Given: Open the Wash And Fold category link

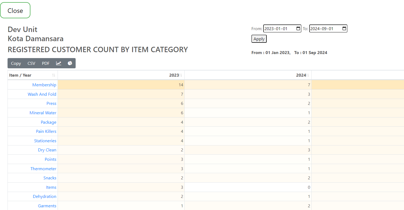Looking at the screenshot, I should (42, 94).
